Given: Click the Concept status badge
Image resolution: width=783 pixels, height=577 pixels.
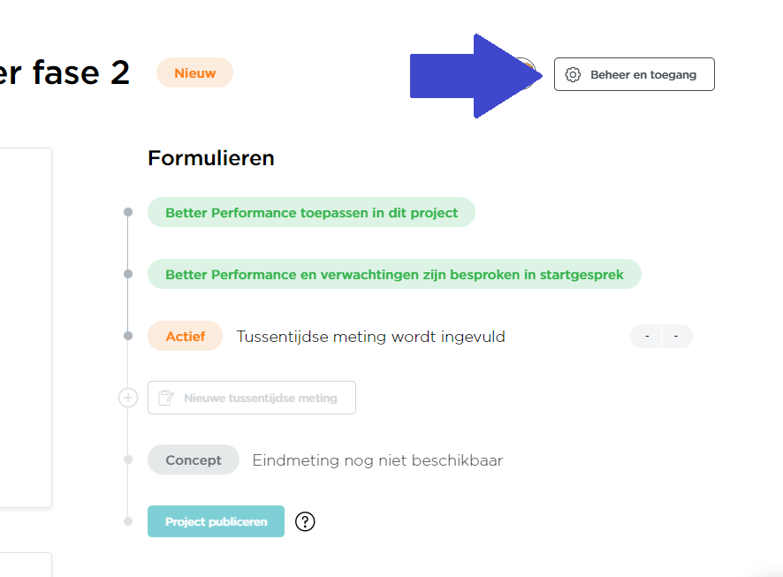Looking at the screenshot, I should 194,459.
